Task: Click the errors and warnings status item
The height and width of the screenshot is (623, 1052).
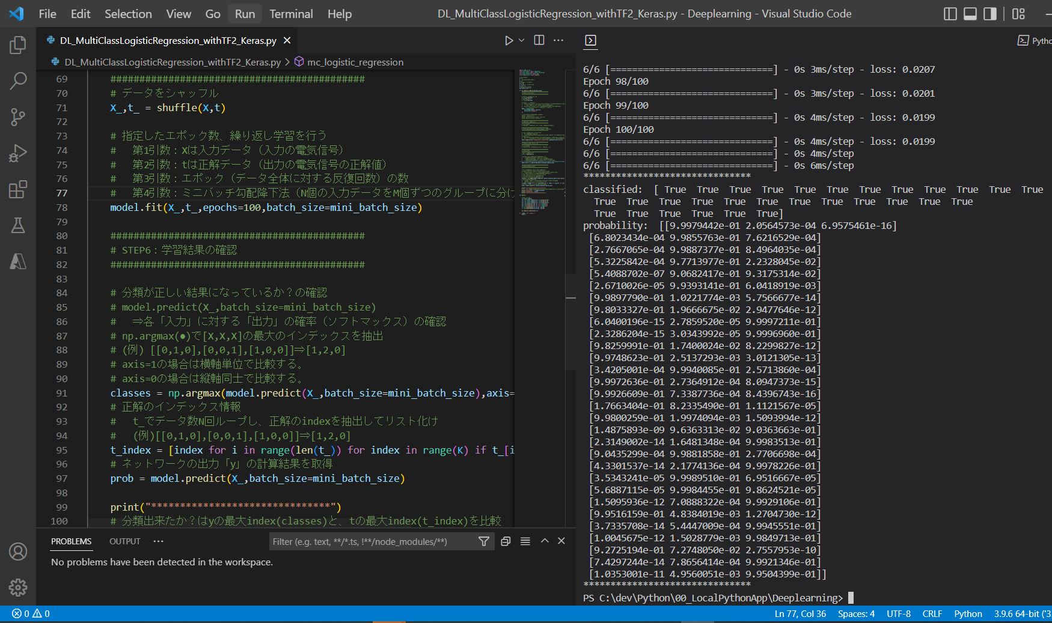Action: [31, 613]
